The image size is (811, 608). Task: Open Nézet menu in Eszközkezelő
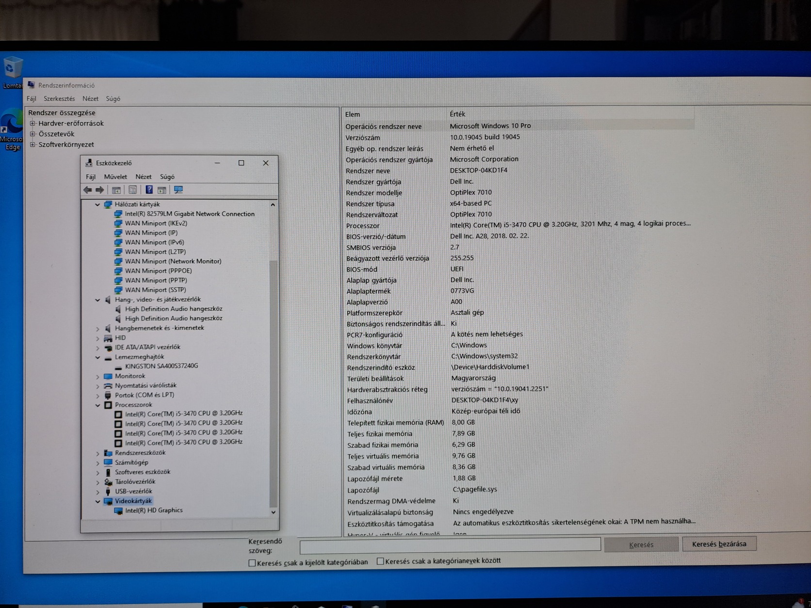tap(144, 177)
